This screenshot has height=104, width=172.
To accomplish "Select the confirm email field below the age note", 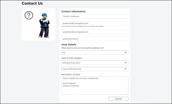I will click(x=95, y=32).
